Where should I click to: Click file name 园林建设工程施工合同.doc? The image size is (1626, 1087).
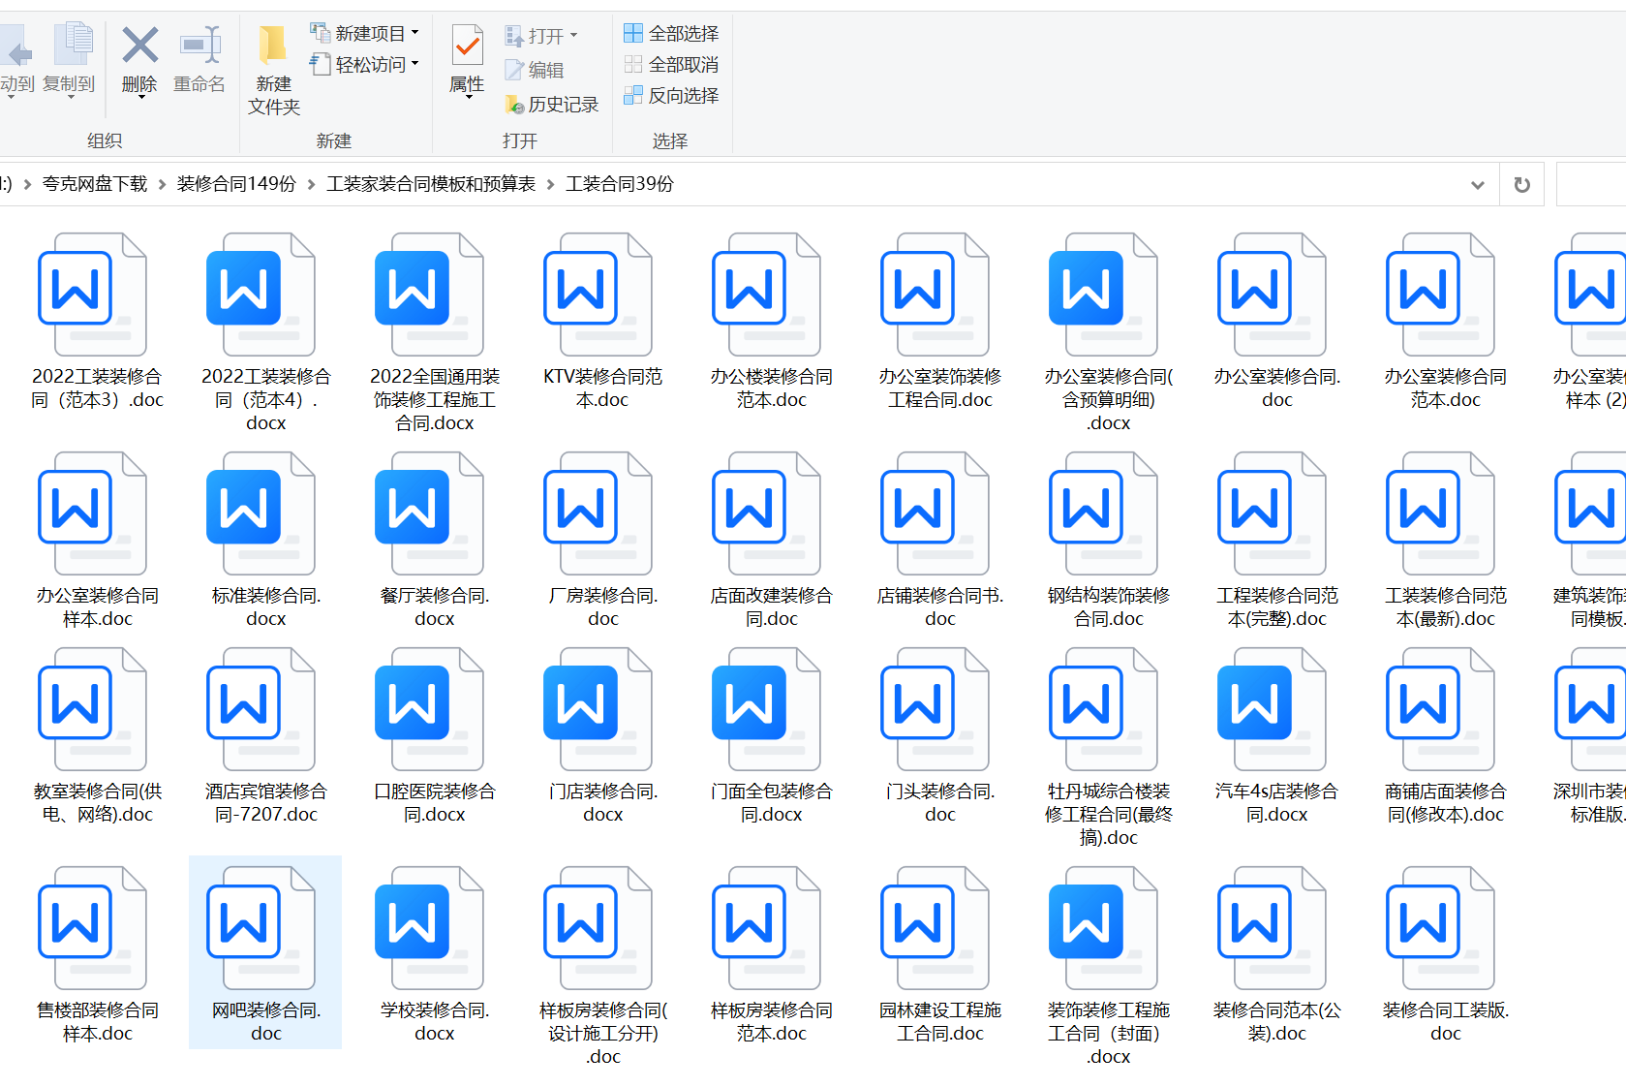pyautogui.click(x=940, y=1022)
